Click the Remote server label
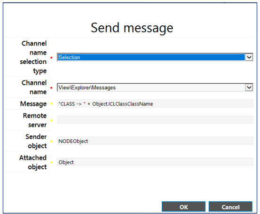 click(x=35, y=120)
